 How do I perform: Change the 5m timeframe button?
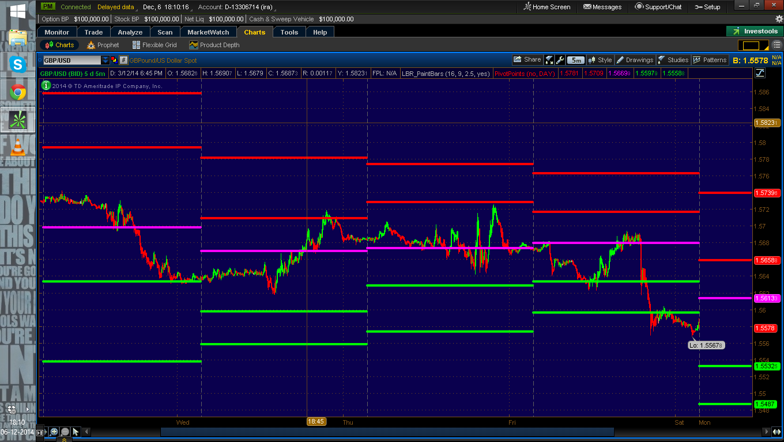[x=575, y=60]
